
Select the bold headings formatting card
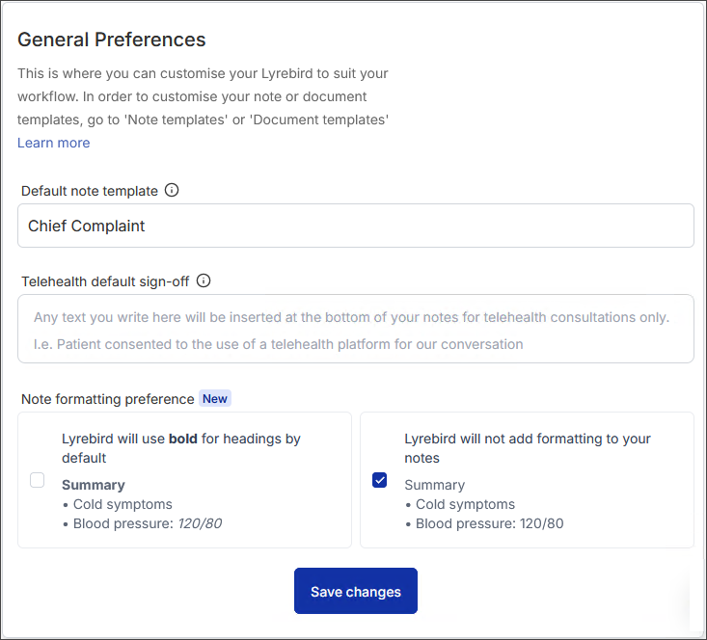(x=184, y=480)
